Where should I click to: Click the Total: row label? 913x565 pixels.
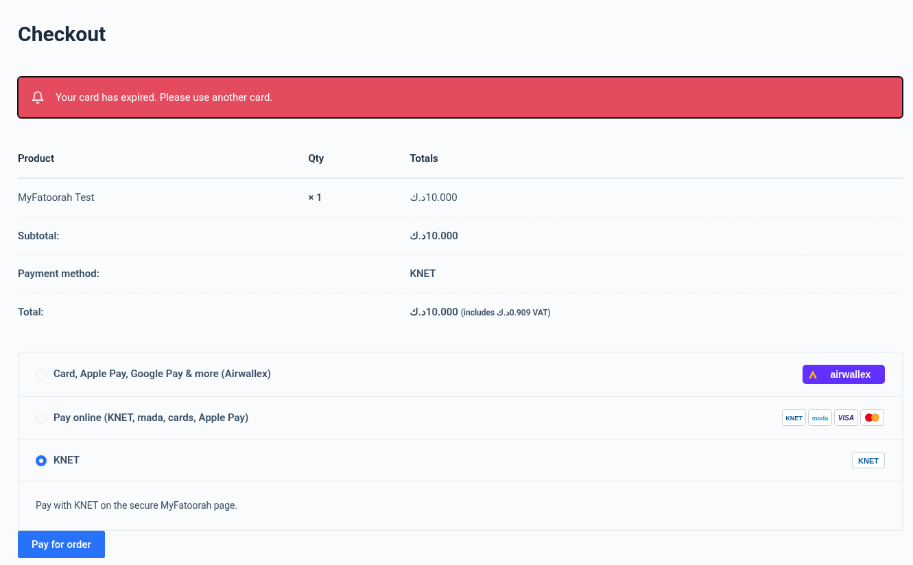click(31, 312)
